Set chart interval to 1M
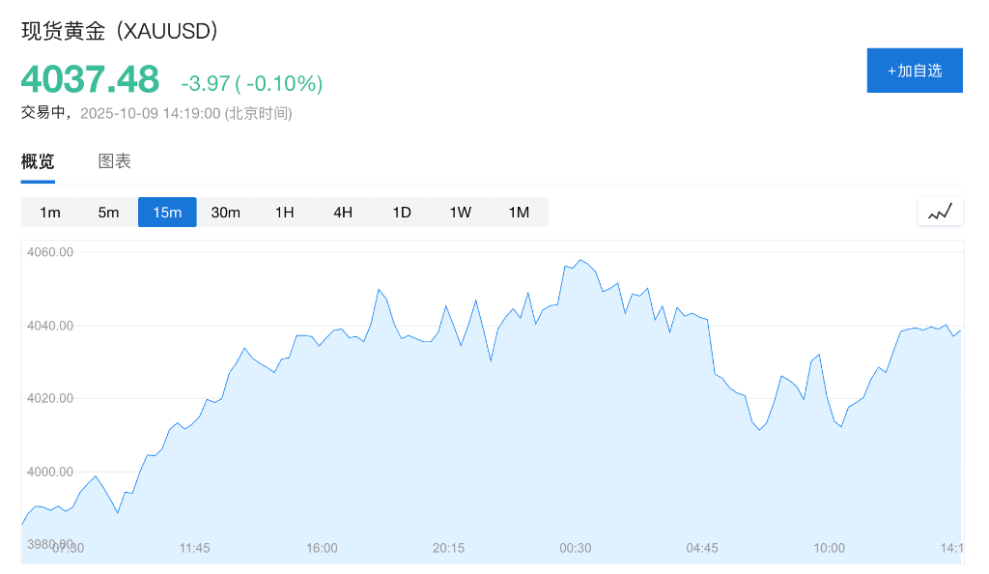Viewport: 989px width, 574px height. click(x=519, y=213)
